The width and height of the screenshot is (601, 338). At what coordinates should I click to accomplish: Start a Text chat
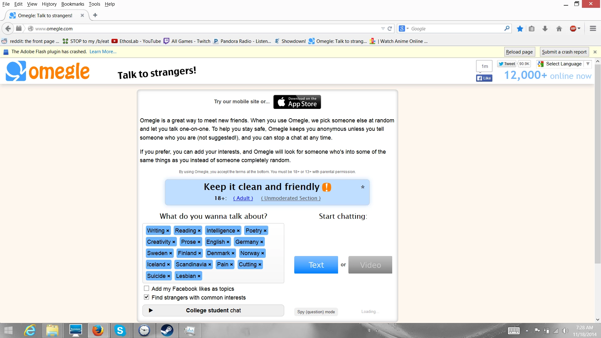tap(316, 265)
